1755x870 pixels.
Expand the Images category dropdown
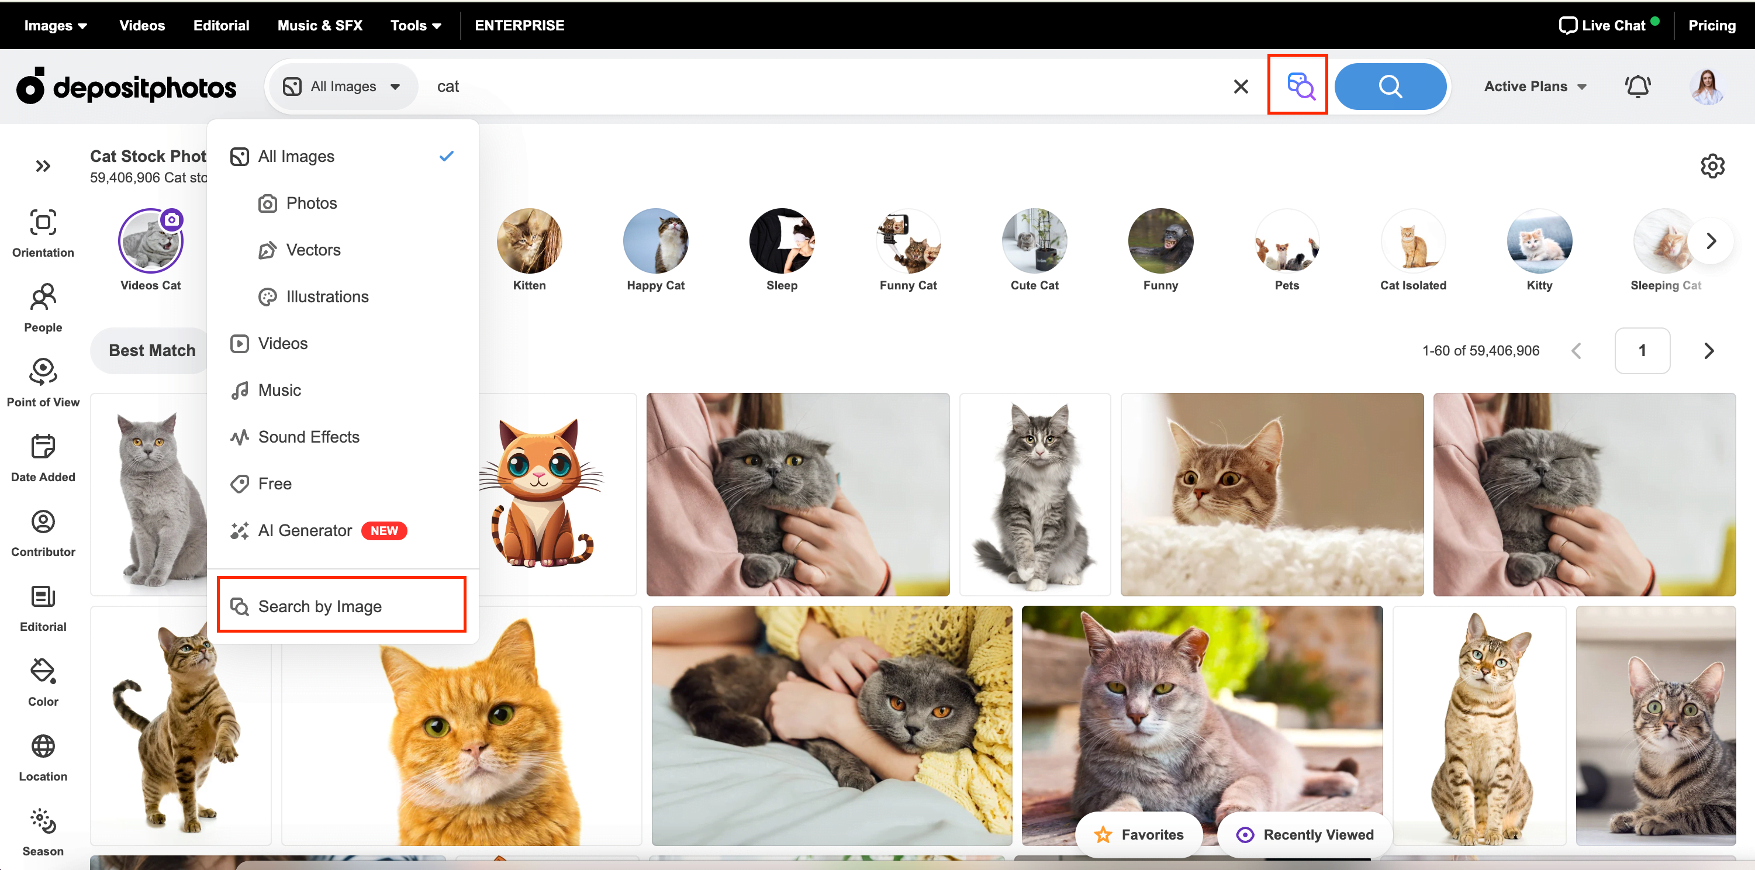[56, 25]
